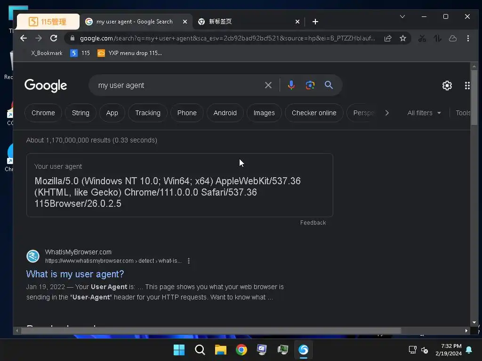This screenshot has width=482, height=361.
Task: Click the horizontal scrollbar thumb
Action: 211,330
